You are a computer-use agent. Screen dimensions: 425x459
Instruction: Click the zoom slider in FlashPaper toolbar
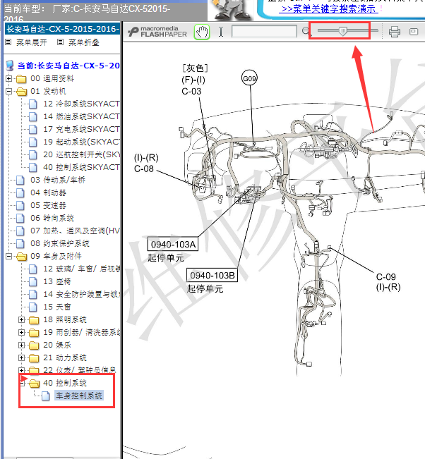pos(343,31)
